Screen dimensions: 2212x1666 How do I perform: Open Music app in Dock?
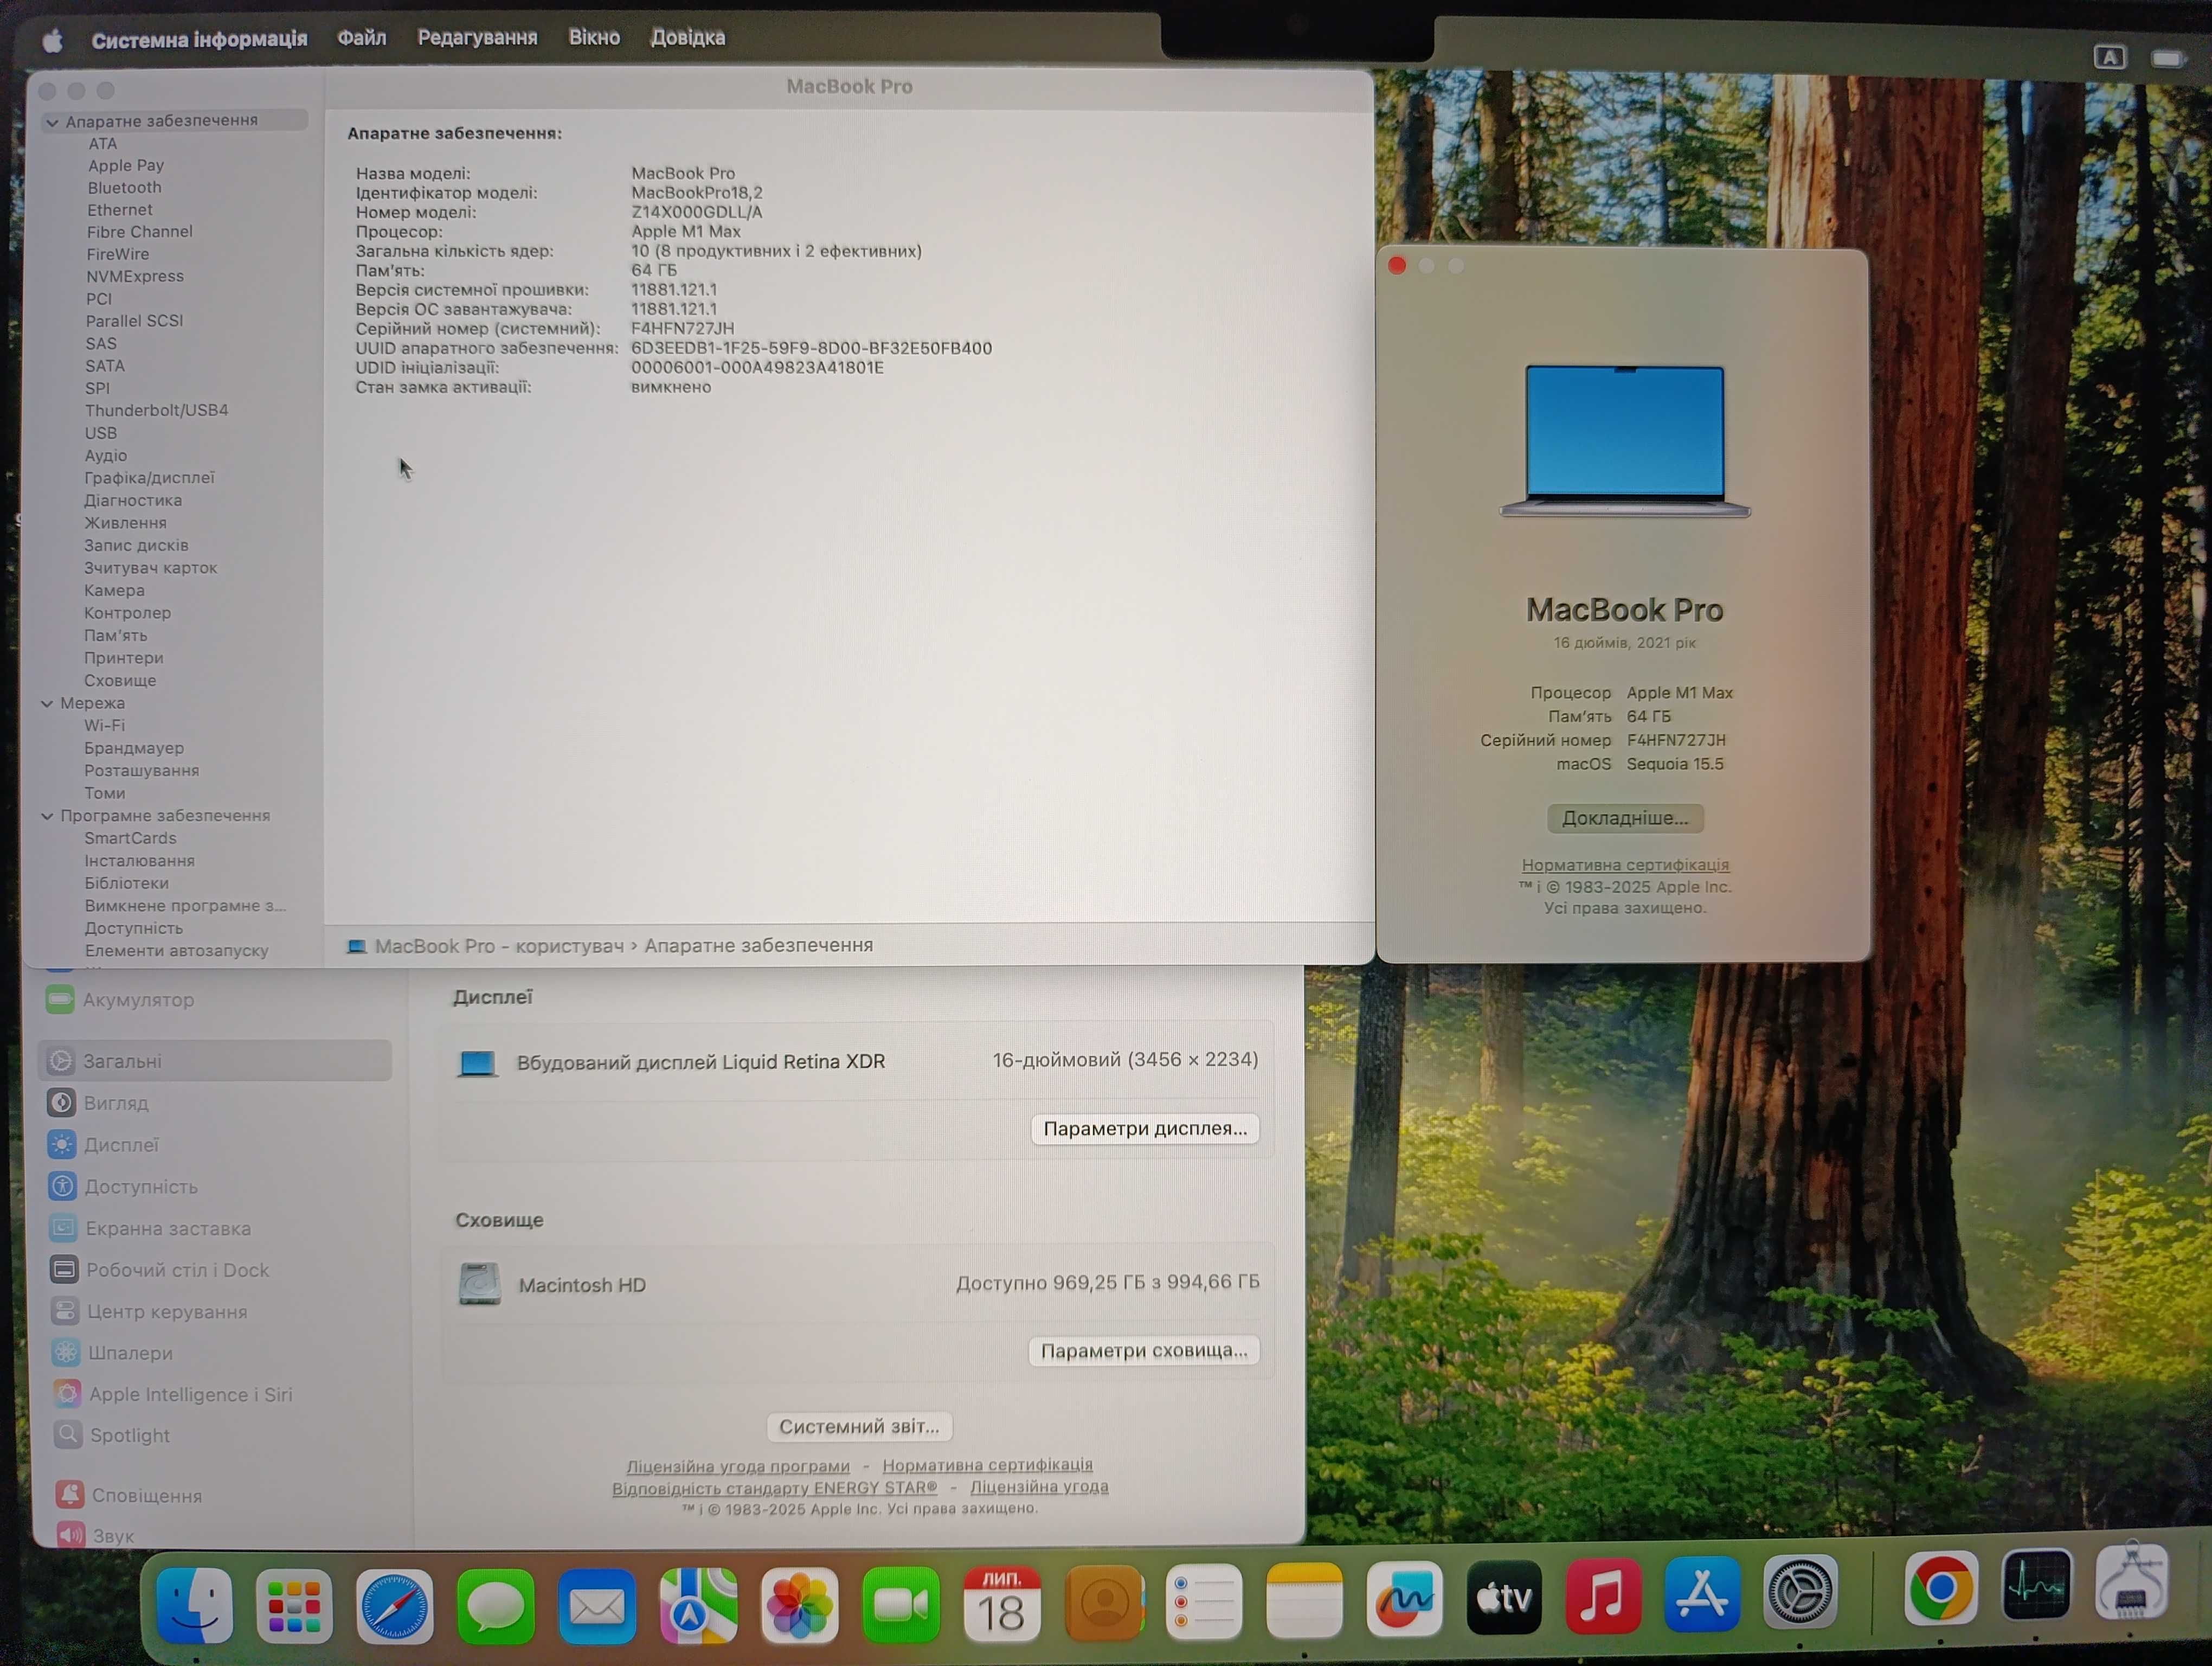(x=1603, y=1595)
